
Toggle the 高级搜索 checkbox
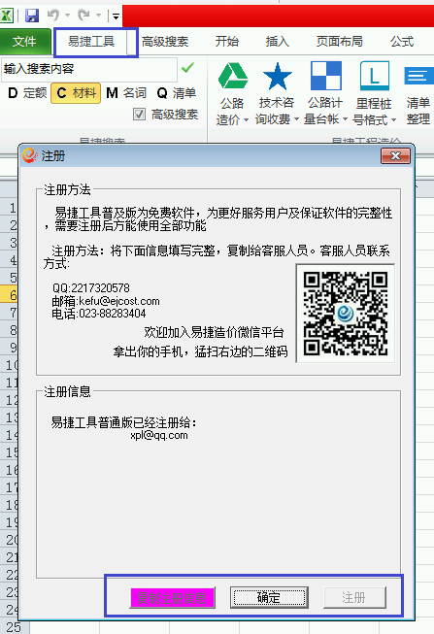139,115
